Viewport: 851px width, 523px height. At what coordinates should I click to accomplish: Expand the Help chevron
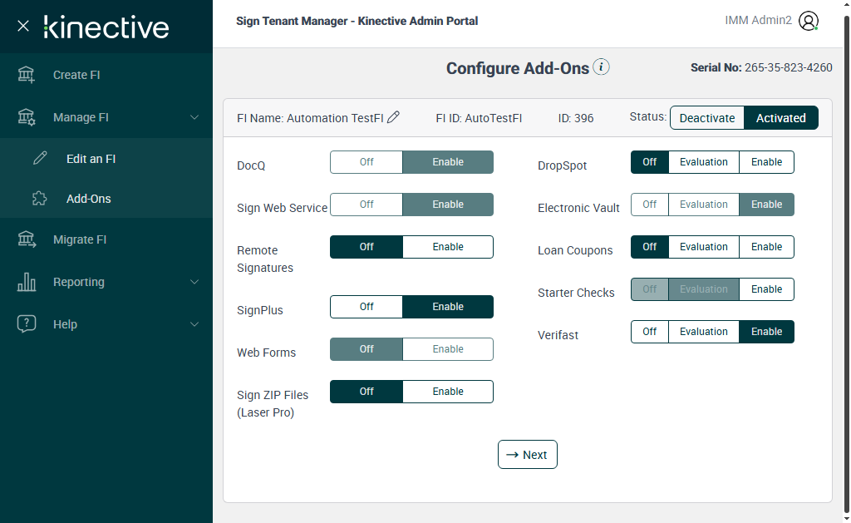pos(194,324)
